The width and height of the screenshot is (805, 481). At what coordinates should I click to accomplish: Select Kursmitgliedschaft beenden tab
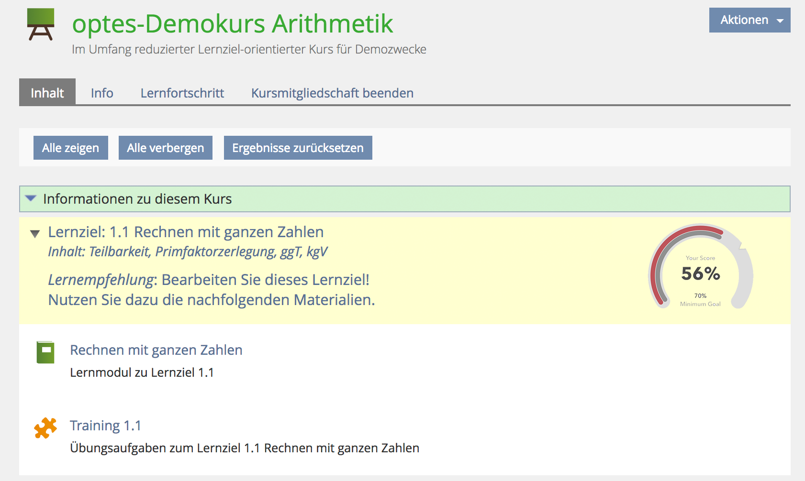(x=332, y=93)
